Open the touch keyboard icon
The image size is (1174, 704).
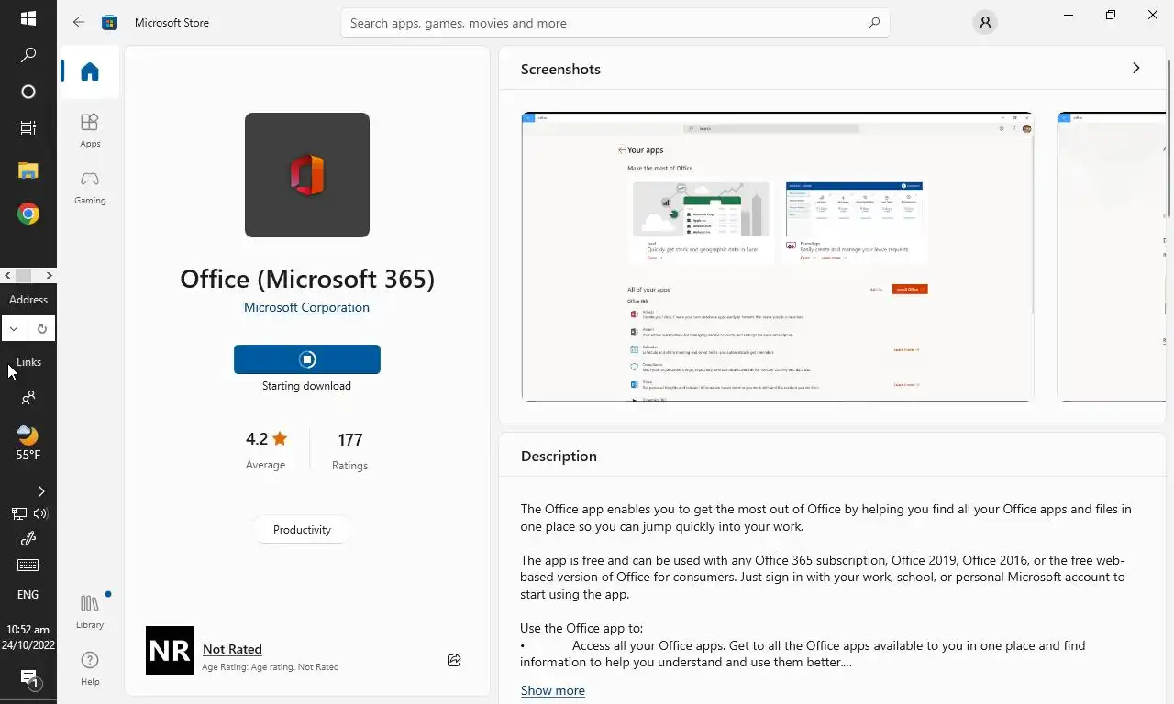(28, 566)
